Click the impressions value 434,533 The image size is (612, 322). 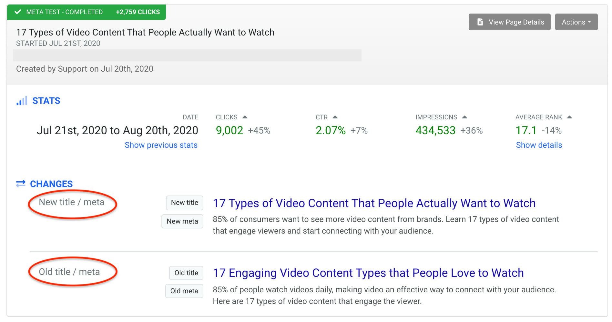435,130
